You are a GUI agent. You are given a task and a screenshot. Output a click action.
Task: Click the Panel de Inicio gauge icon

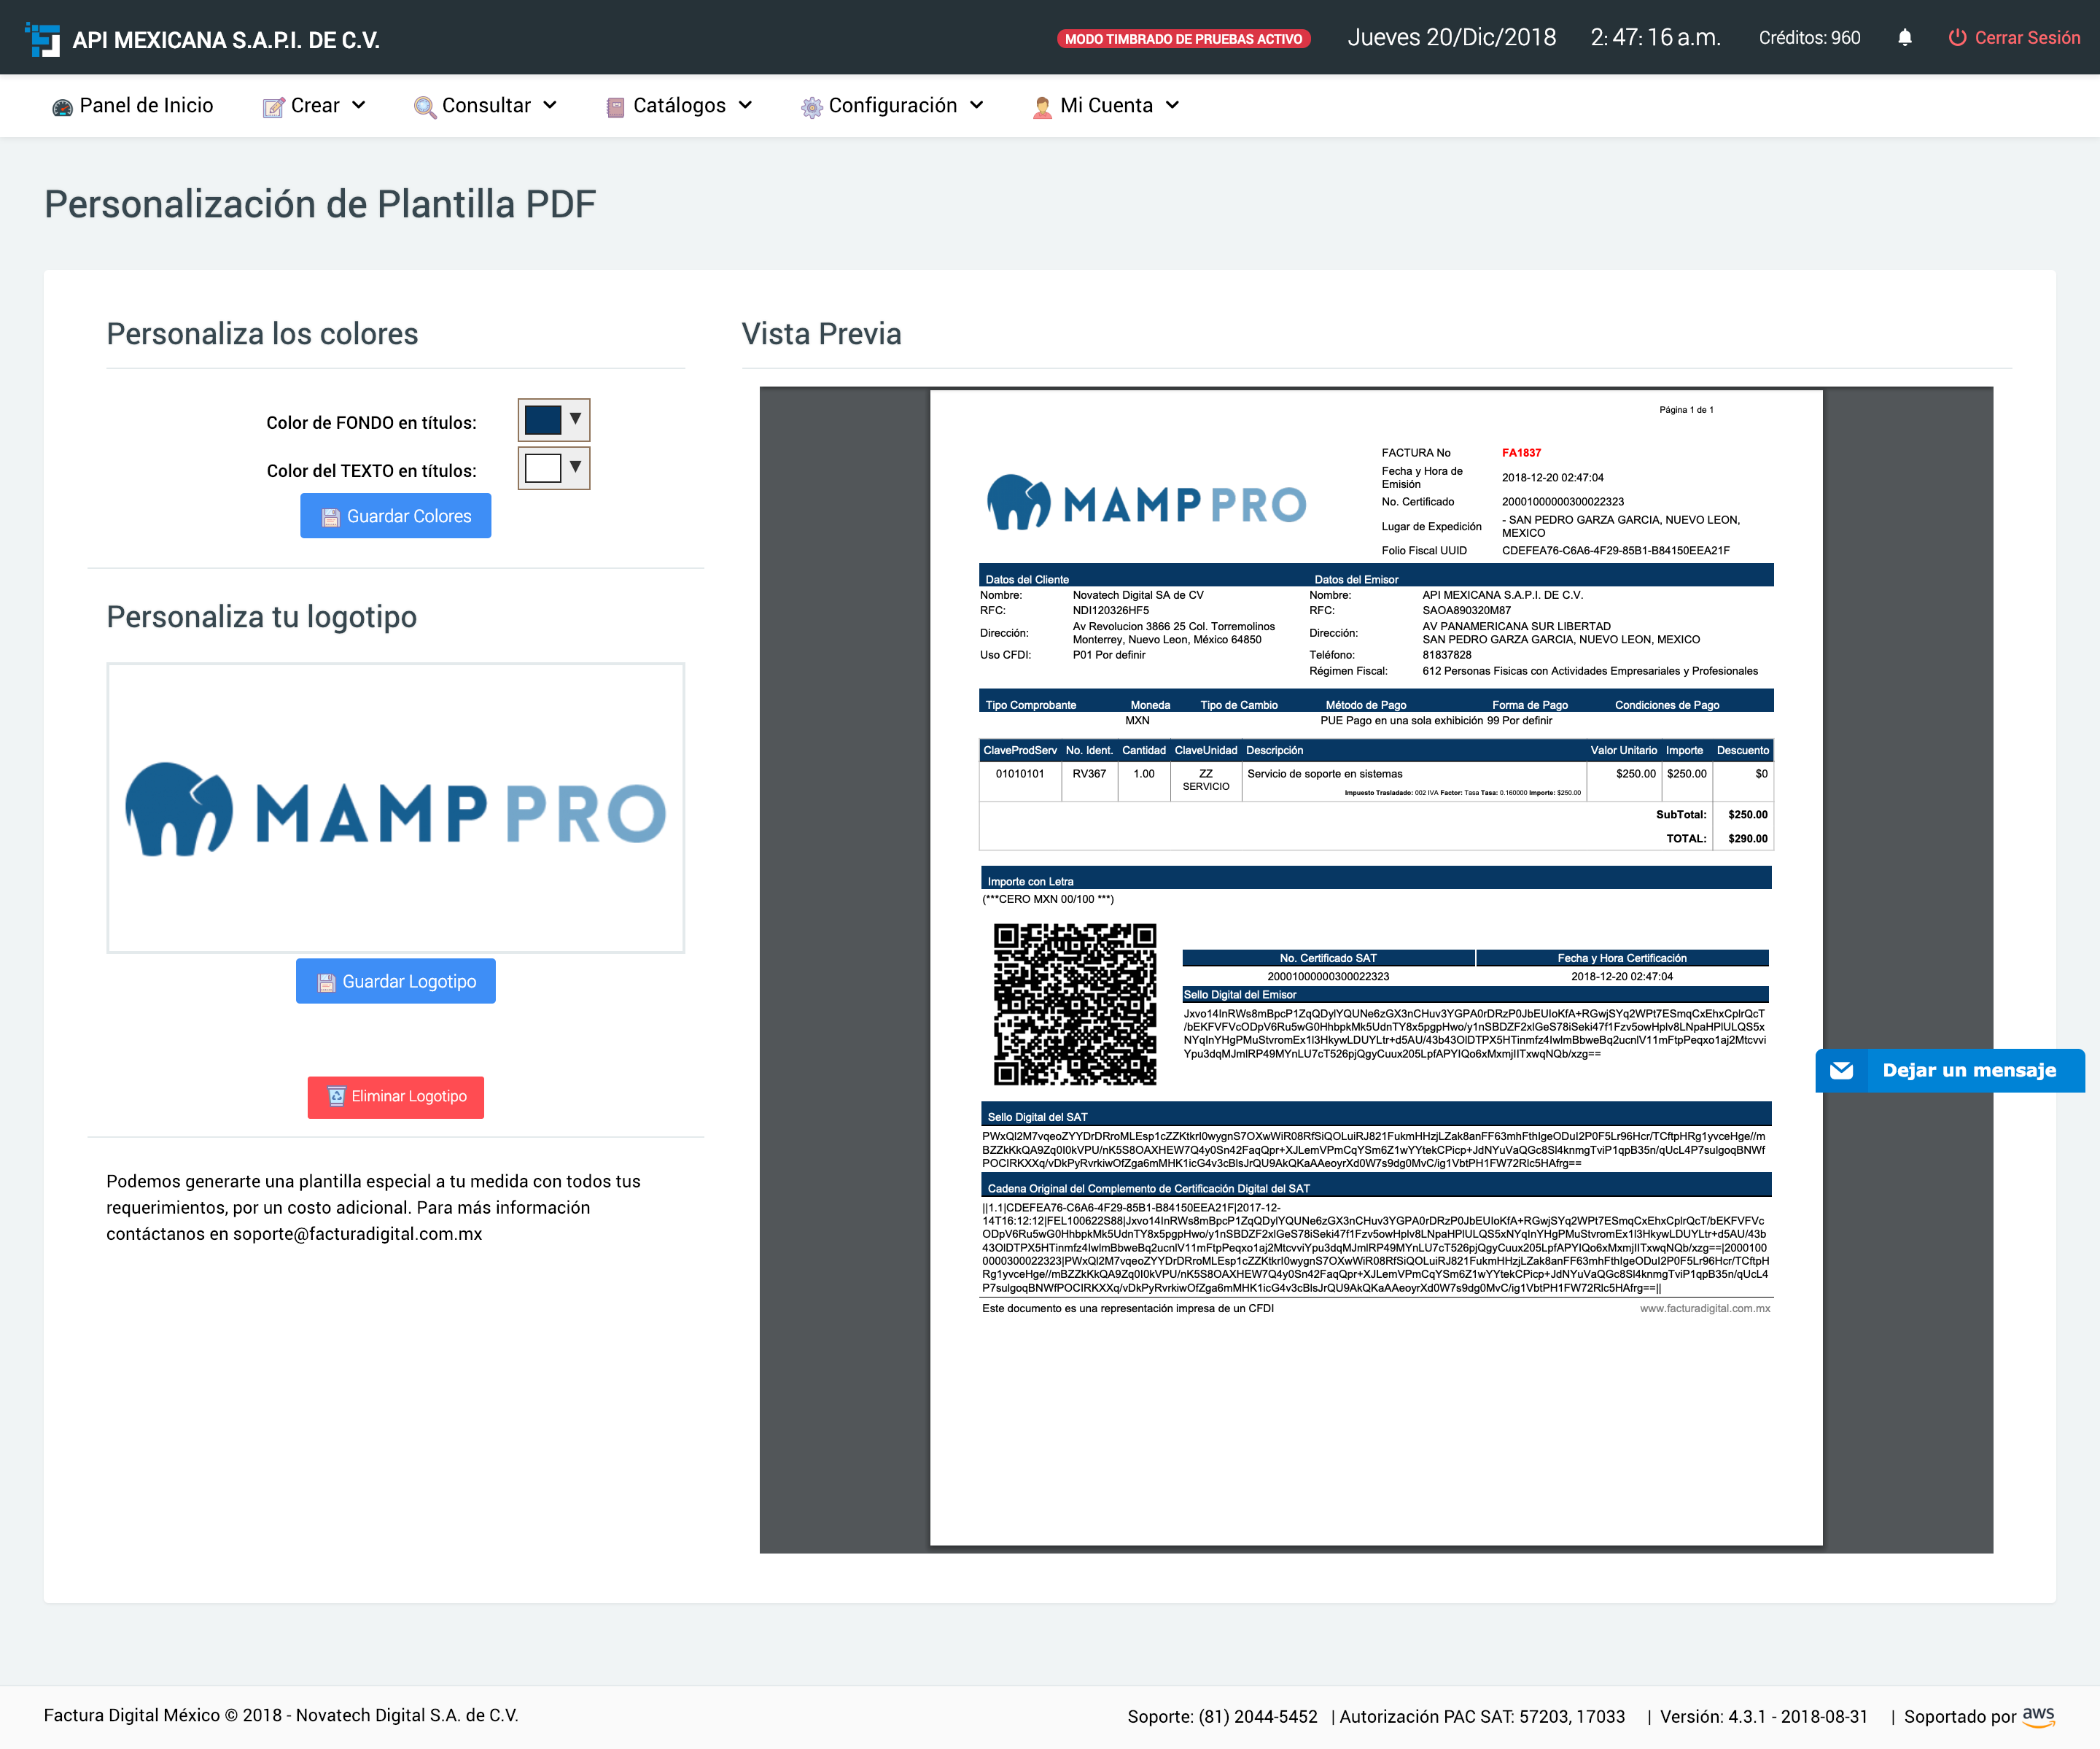coord(62,107)
